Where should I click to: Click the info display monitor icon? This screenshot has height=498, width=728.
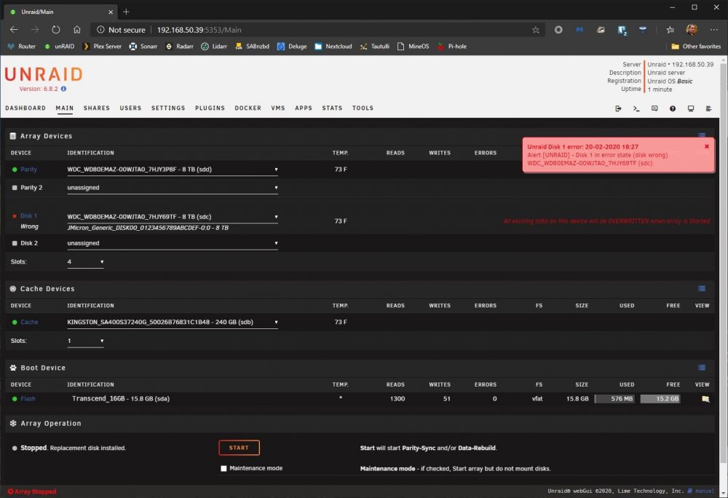click(690, 108)
